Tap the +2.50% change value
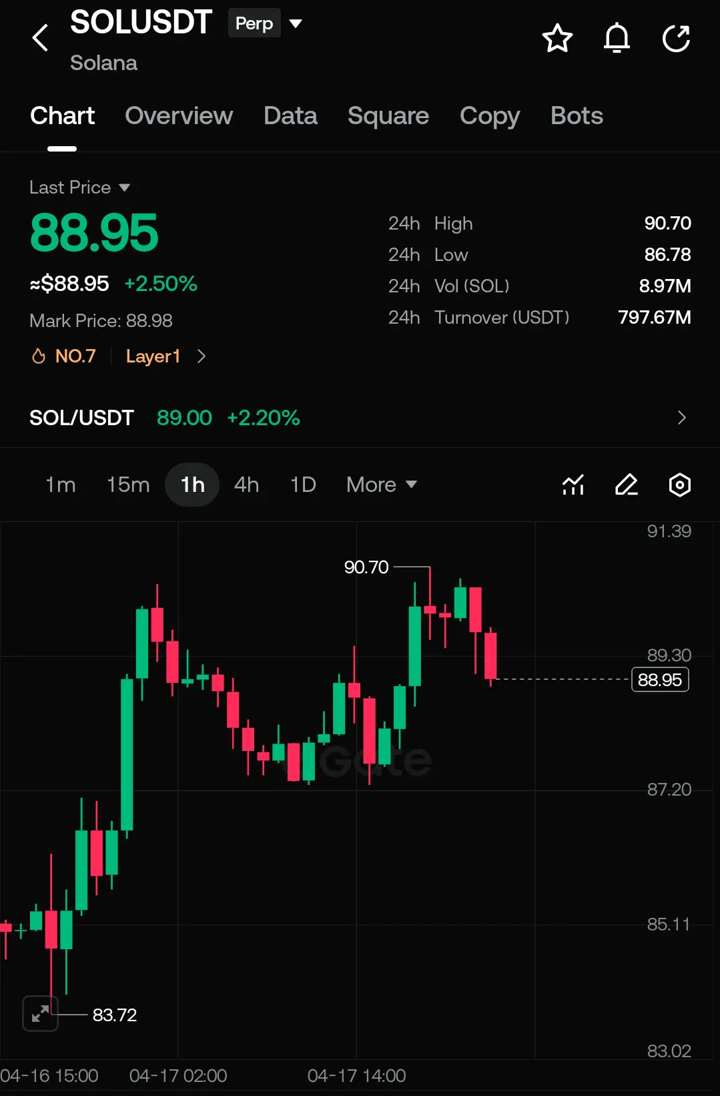The image size is (720, 1096). click(x=161, y=284)
